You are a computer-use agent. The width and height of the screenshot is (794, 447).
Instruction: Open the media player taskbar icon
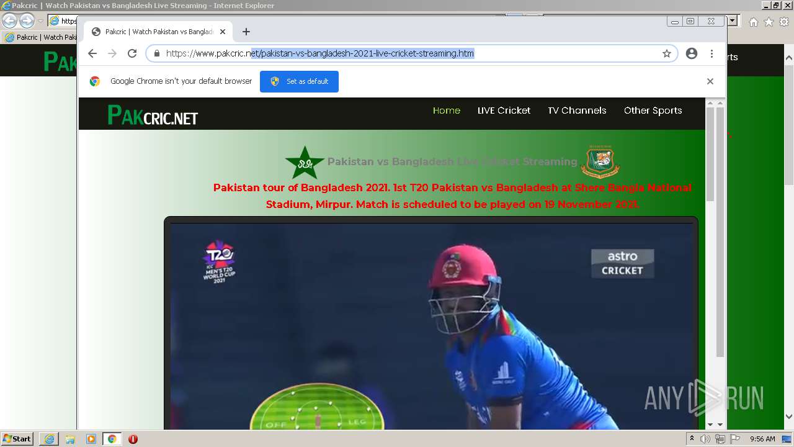pos(91,439)
